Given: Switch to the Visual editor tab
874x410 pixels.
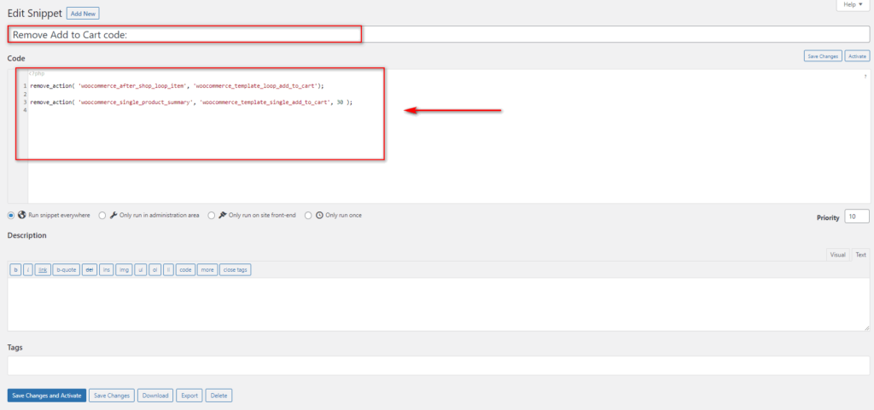Looking at the screenshot, I should pyautogui.click(x=837, y=254).
